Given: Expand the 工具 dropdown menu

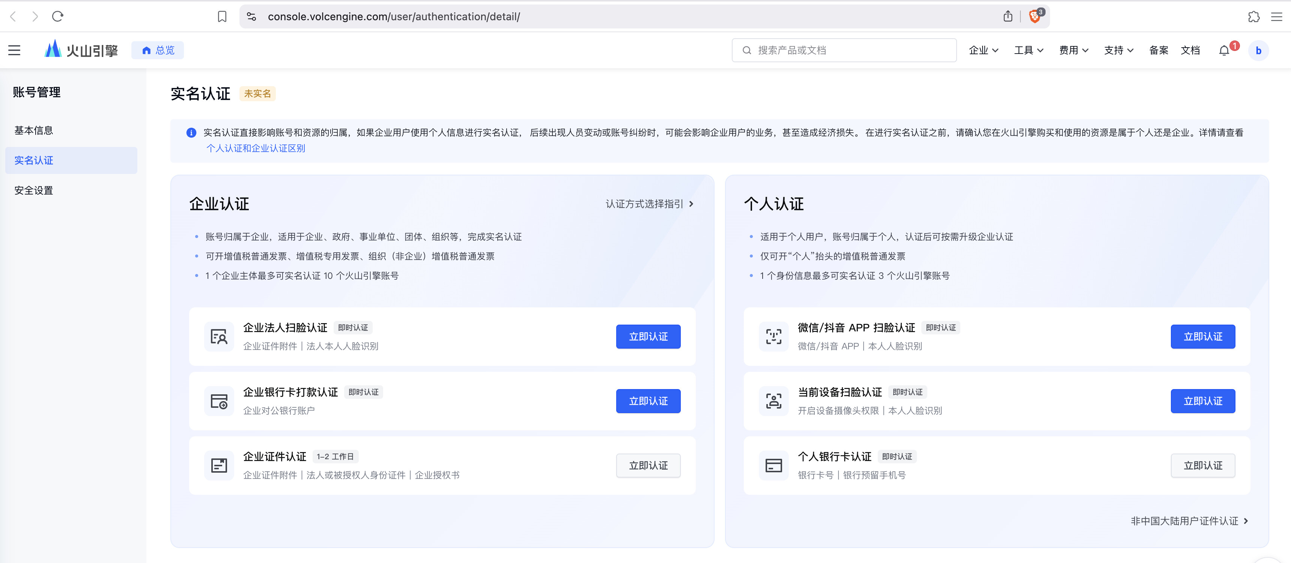Looking at the screenshot, I should (1028, 50).
